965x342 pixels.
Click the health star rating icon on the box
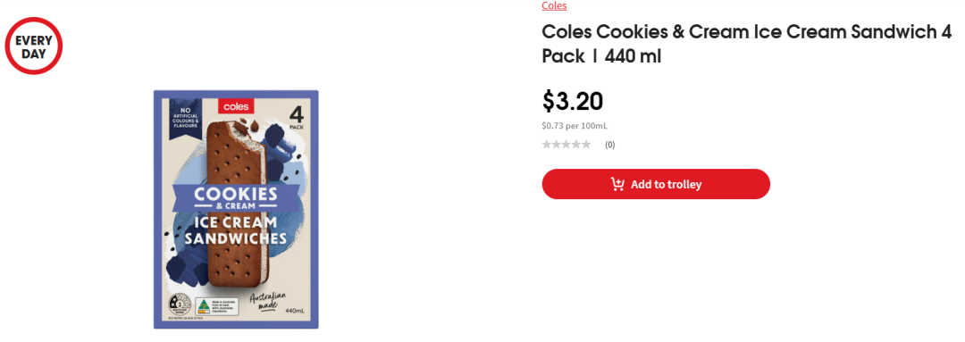coord(179,305)
